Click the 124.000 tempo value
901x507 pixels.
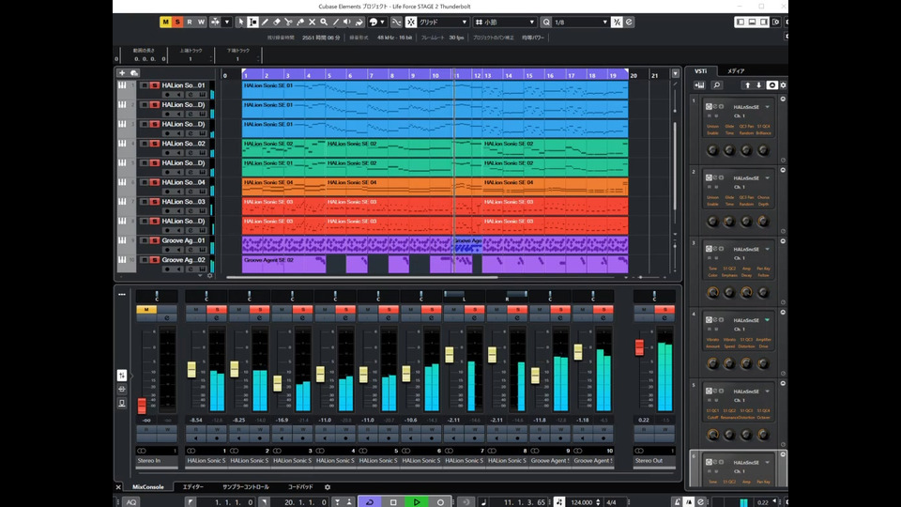[582, 502]
